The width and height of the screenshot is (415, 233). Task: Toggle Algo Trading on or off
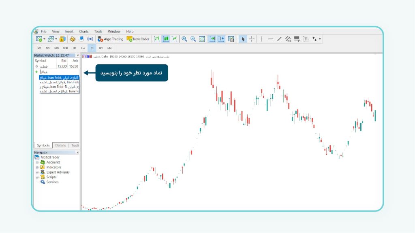[110, 39]
